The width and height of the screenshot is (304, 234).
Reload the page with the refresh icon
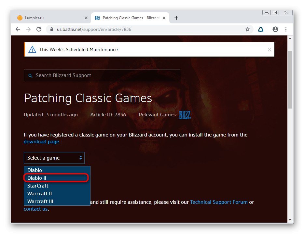pyautogui.click(x=39, y=29)
